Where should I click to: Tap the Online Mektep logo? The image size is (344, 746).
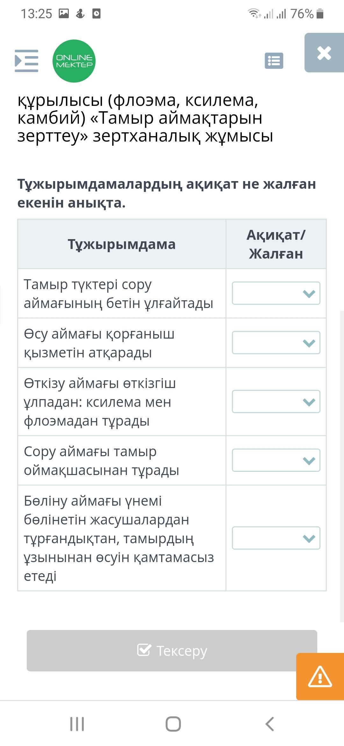click(74, 61)
